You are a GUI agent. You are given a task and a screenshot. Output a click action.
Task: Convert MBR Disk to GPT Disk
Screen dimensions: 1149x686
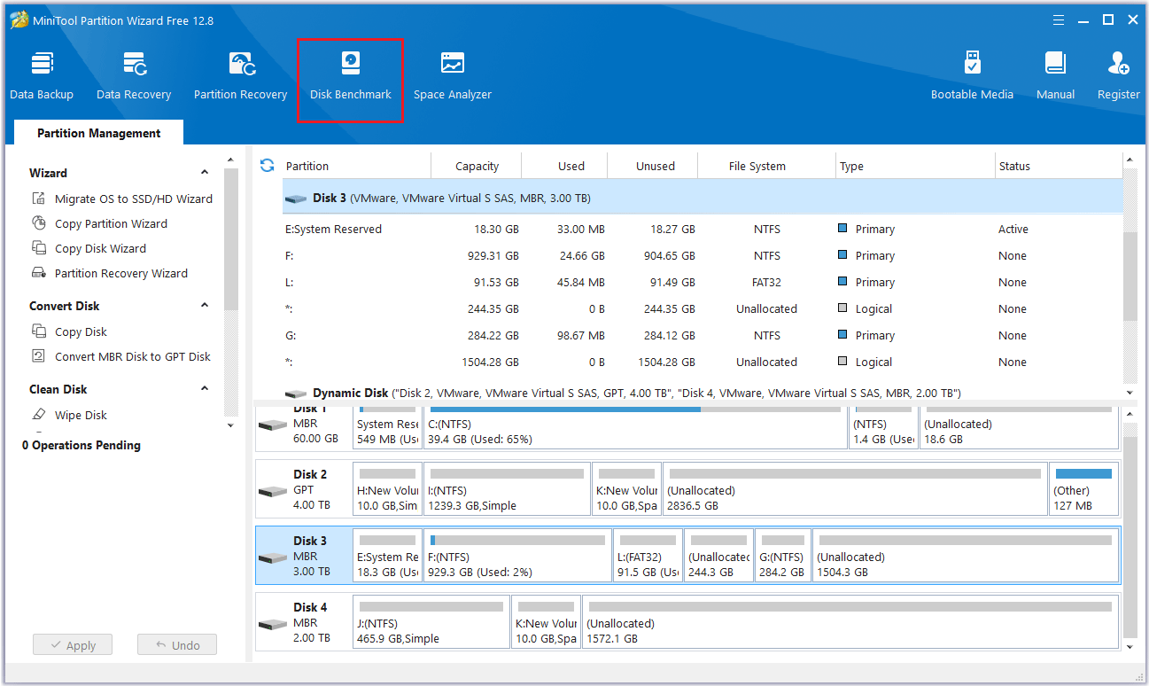click(x=121, y=356)
